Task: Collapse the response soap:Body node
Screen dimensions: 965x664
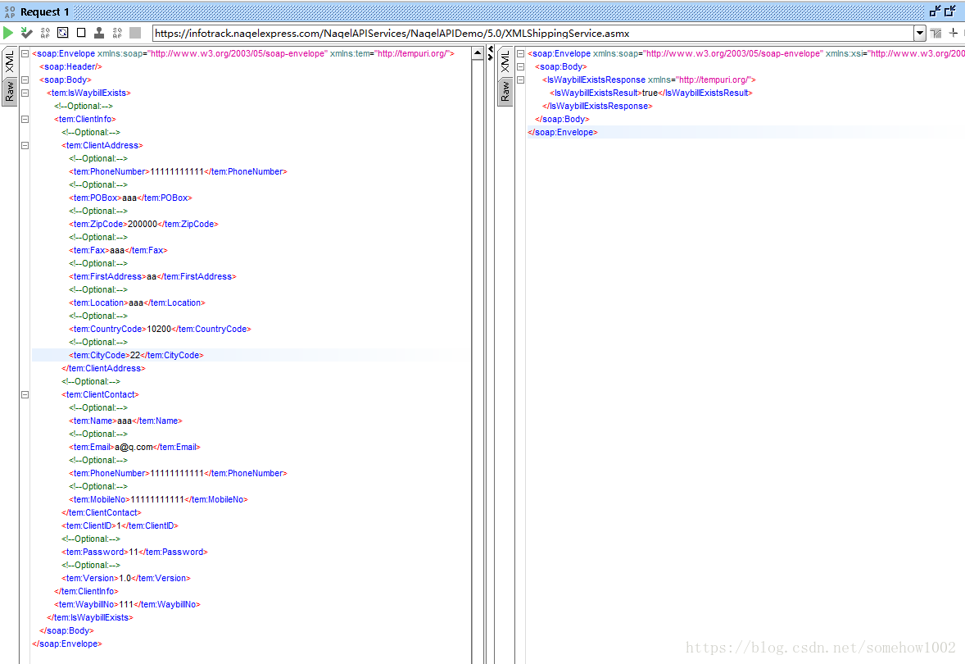Action: pyautogui.click(x=520, y=66)
